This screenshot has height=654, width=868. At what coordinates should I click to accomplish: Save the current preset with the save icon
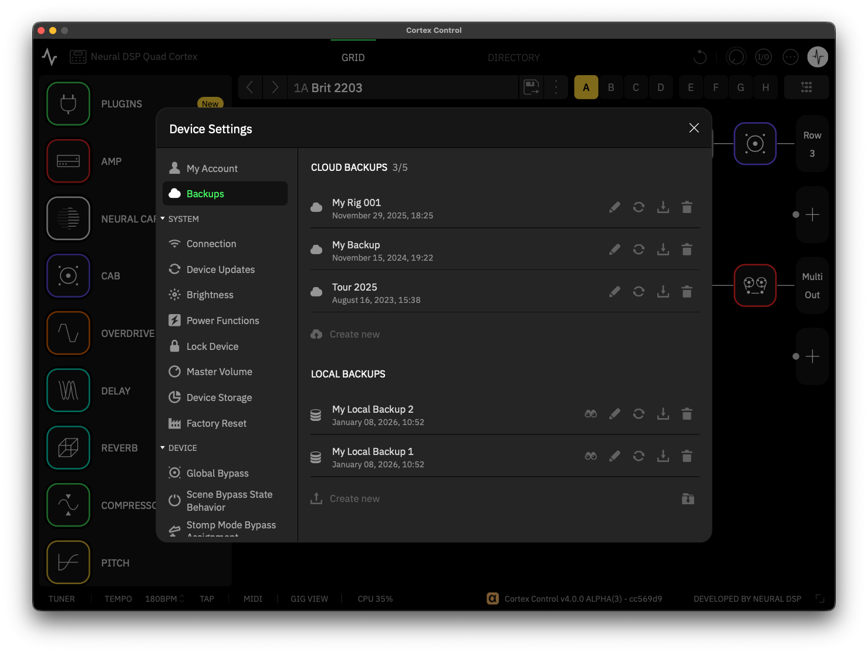[x=531, y=87]
